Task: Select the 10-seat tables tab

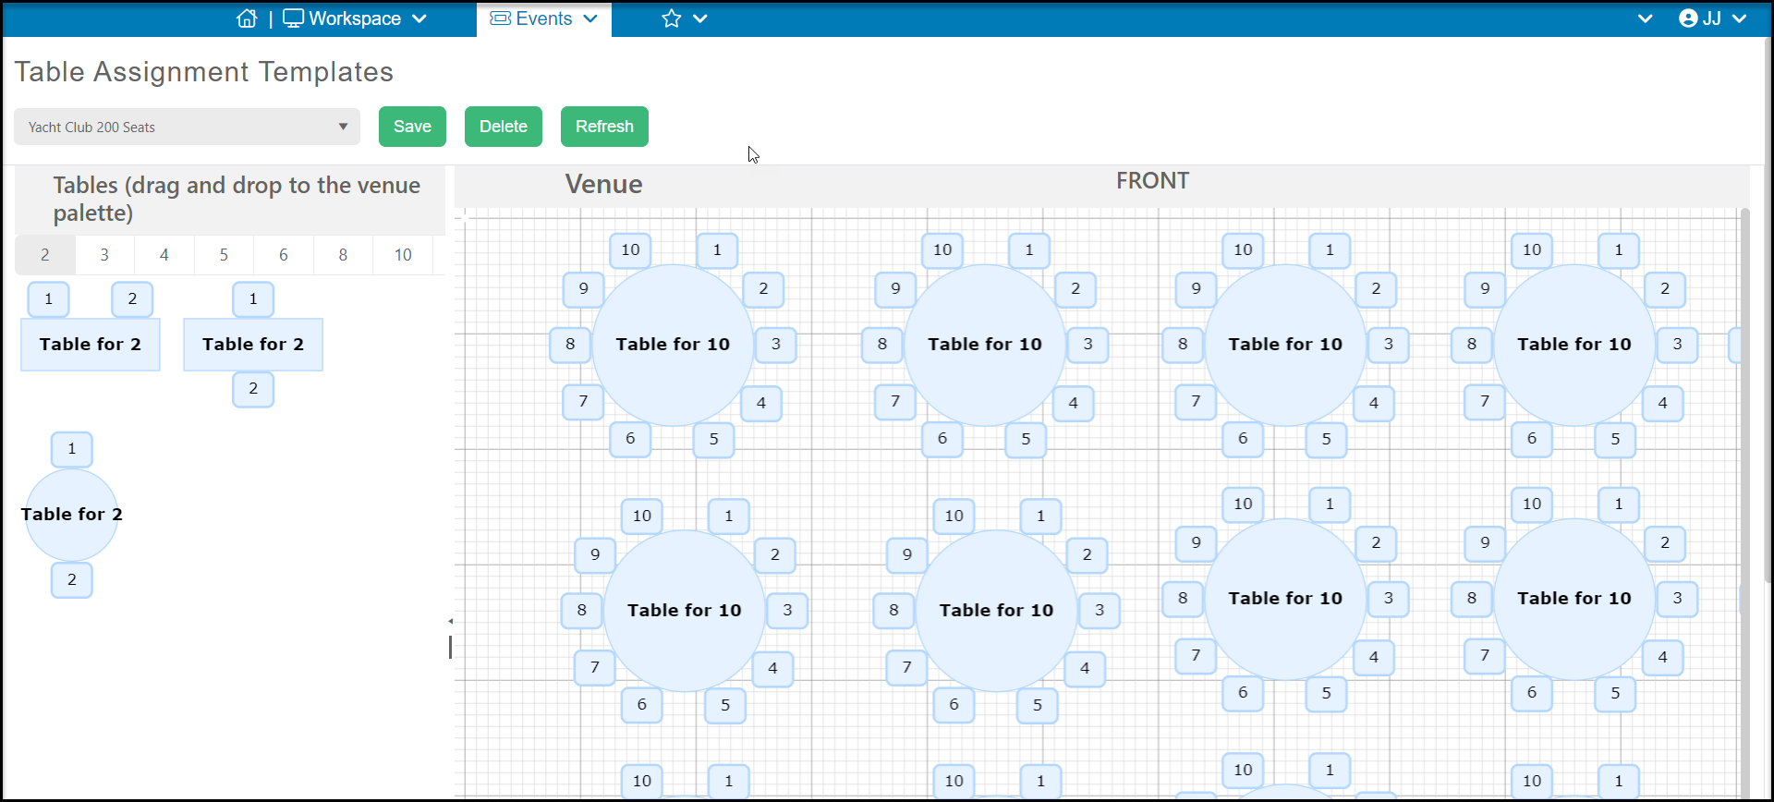Action: click(x=403, y=255)
